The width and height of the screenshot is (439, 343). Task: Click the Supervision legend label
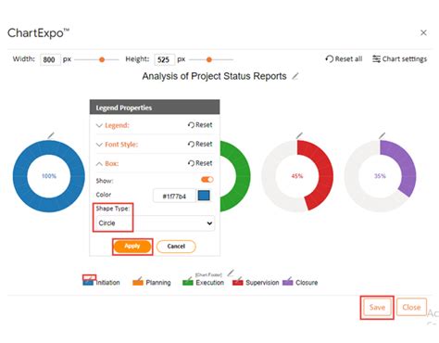(x=262, y=283)
